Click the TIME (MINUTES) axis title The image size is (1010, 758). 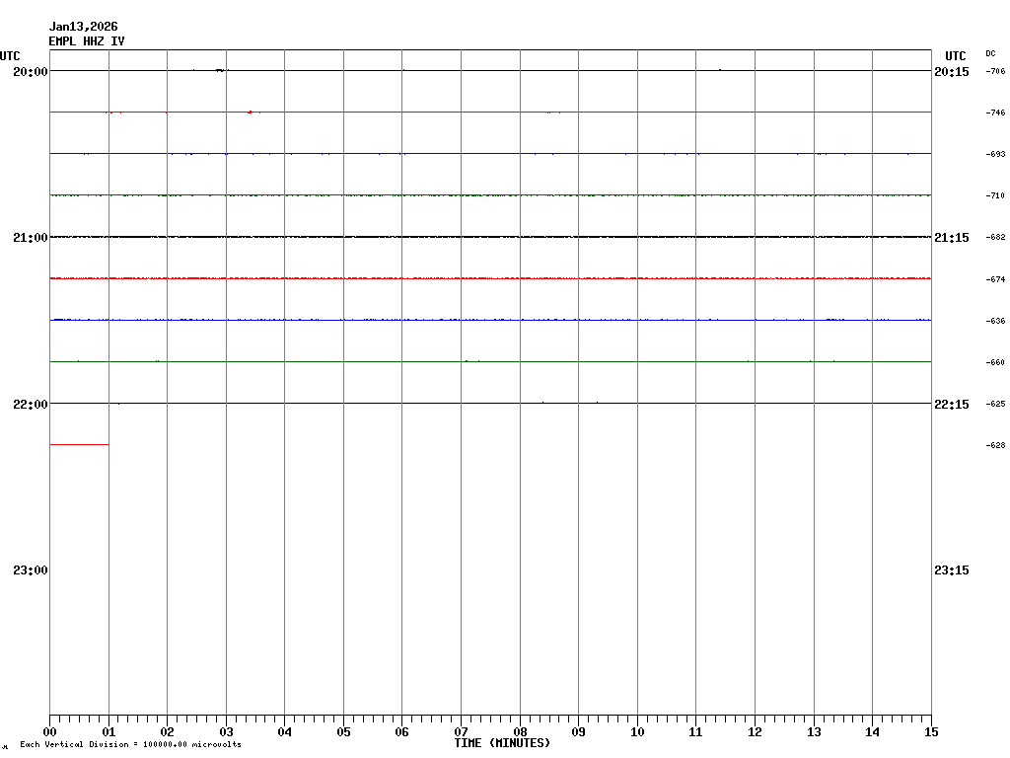(x=502, y=743)
